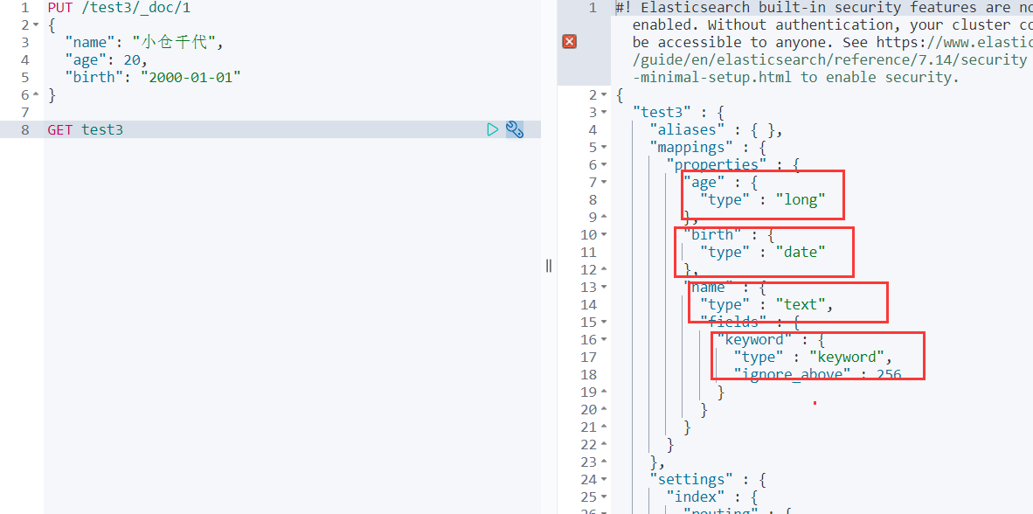Collapse the "fields" block at response line 15
Image resolution: width=1033 pixels, height=514 pixels.
coord(604,322)
